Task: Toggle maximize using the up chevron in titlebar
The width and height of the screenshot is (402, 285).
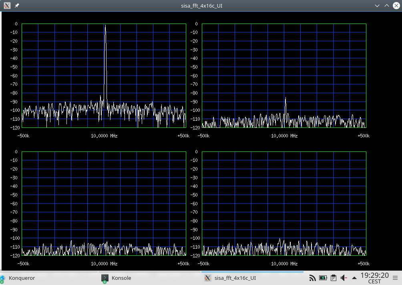Action: point(387,6)
